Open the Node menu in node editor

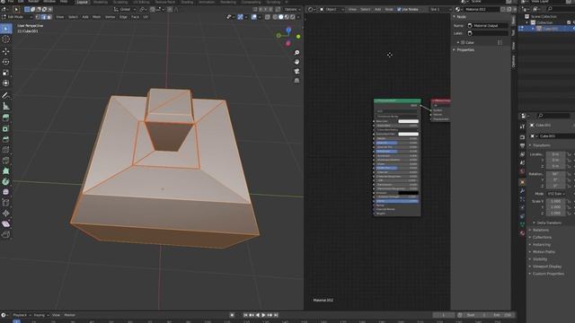[x=389, y=9]
